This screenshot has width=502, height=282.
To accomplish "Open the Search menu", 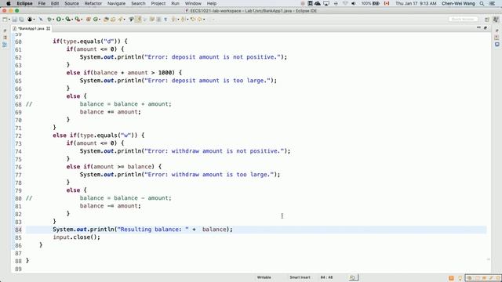I will (138, 3).
